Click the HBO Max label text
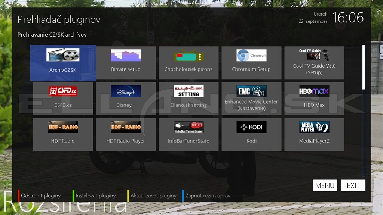This screenshot has width=383, height=215. [x=314, y=105]
